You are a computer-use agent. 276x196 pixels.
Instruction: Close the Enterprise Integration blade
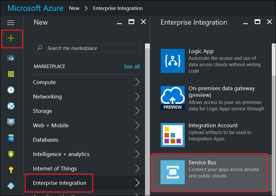click(270, 22)
